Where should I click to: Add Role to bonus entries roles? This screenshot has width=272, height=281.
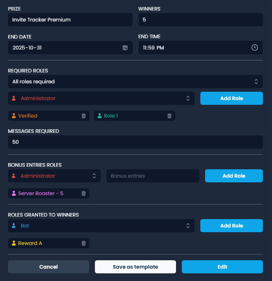pyautogui.click(x=234, y=176)
